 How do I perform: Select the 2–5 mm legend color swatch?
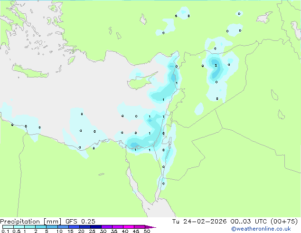pyautogui.click(x=41, y=227)
